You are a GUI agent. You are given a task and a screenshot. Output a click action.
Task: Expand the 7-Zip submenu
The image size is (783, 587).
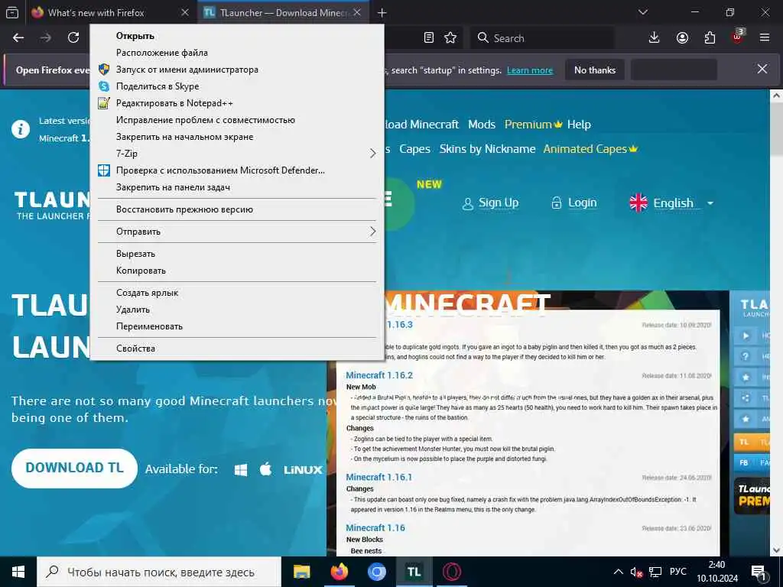(x=237, y=153)
